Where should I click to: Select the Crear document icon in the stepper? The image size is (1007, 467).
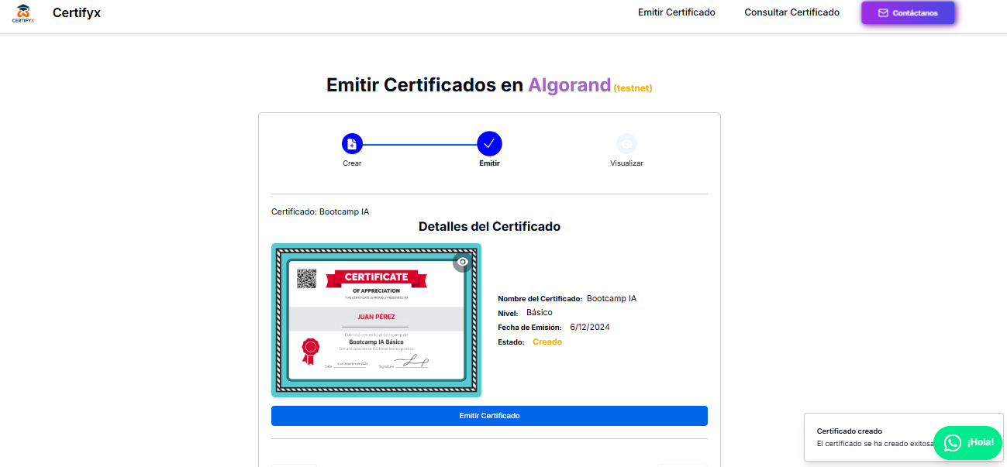pos(352,143)
